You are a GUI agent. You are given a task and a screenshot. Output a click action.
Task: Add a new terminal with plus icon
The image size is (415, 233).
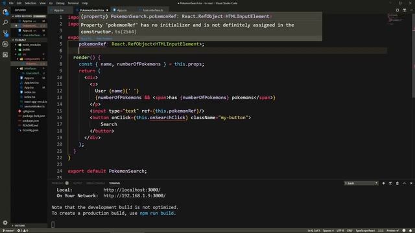tap(383, 183)
